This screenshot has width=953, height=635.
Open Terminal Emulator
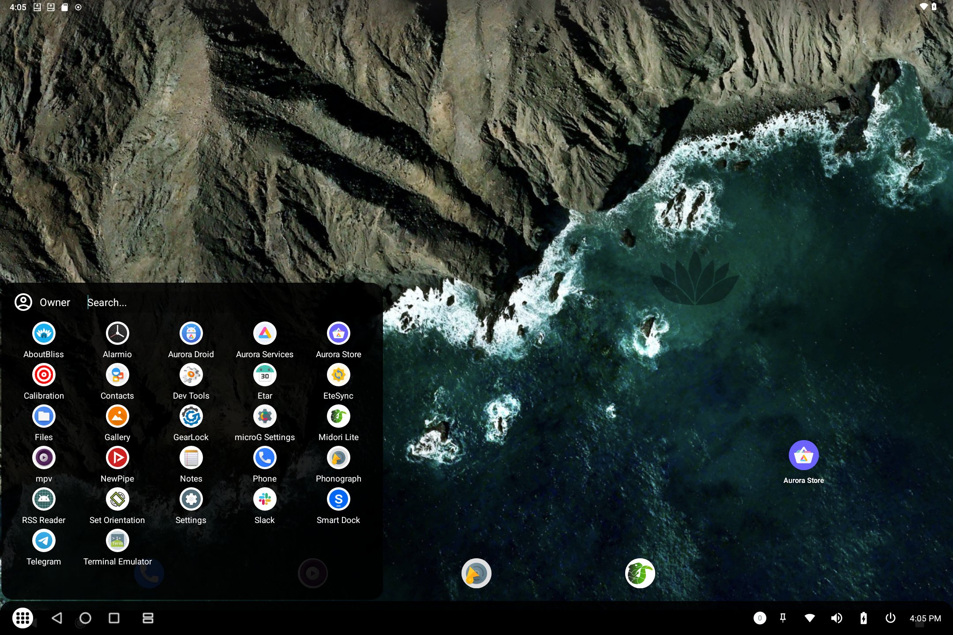tap(117, 540)
